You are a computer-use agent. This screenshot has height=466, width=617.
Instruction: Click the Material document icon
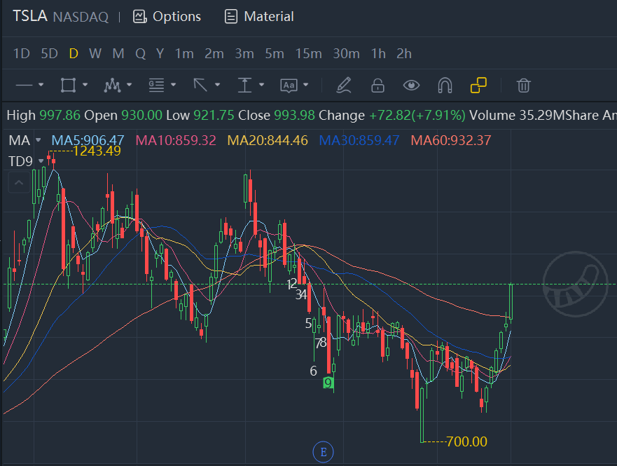click(231, 17)
